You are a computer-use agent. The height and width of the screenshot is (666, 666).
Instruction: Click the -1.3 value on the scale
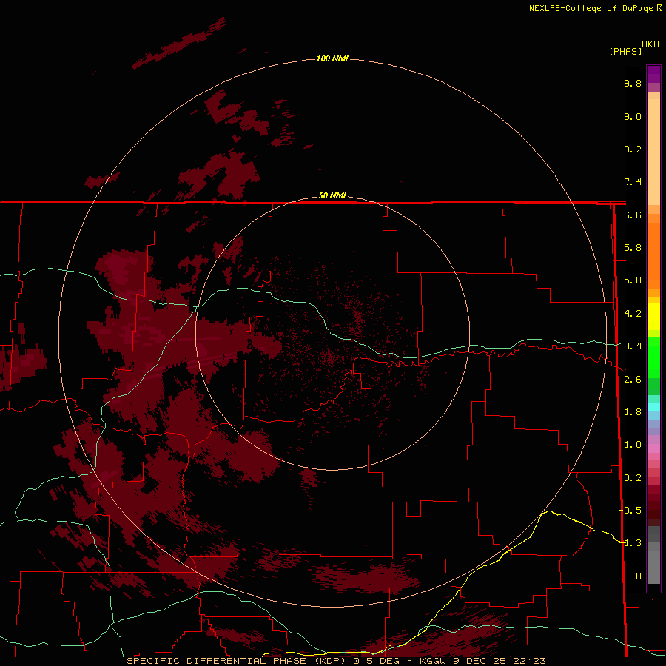[630, 543]
